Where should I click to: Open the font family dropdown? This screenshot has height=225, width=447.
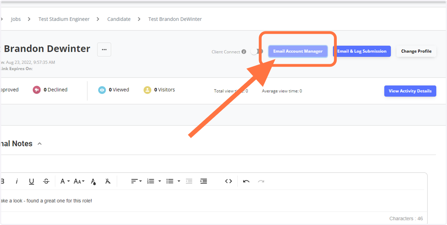click(65, 181)
